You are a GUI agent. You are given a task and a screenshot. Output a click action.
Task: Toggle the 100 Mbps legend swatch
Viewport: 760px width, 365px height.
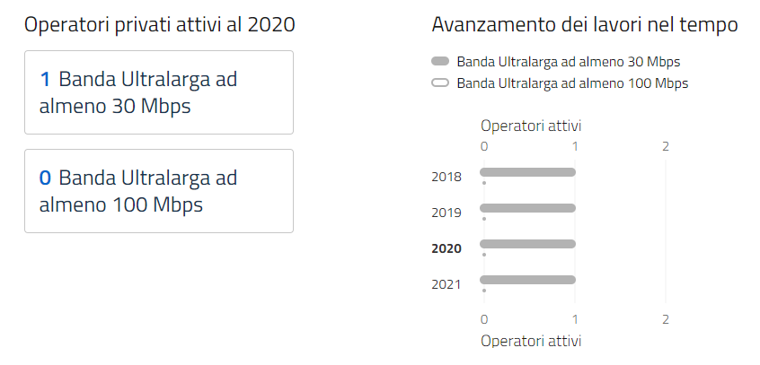click(440, 83)
